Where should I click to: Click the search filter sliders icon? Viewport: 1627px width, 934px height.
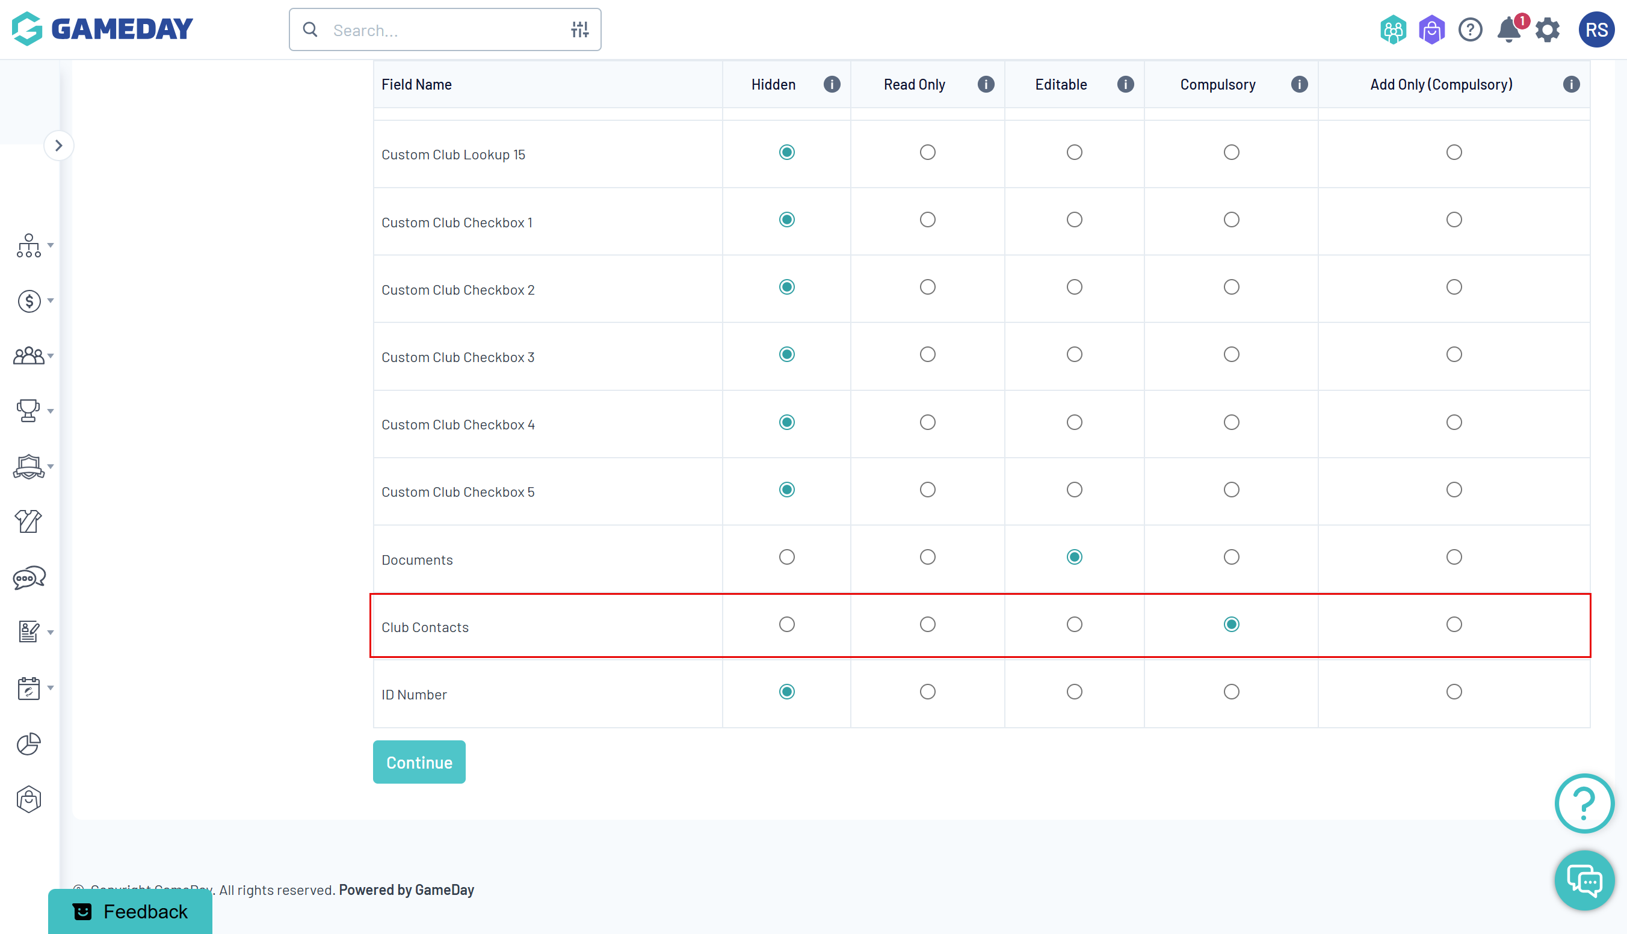coord(579,29)
